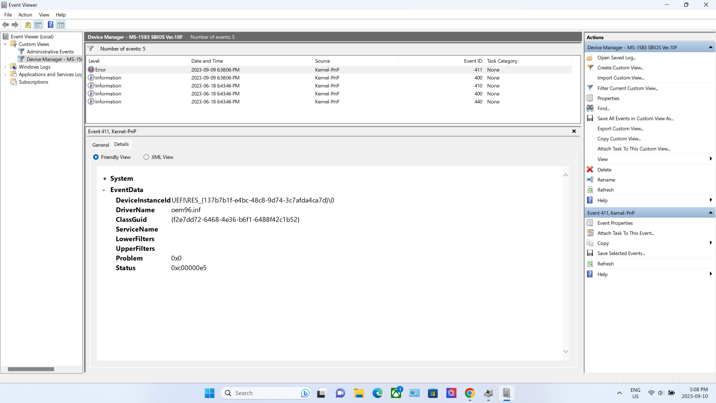This screenshot has height=403, width=716.
Task: Collapse the Event 411 actions section
Action: click(710, 213)
